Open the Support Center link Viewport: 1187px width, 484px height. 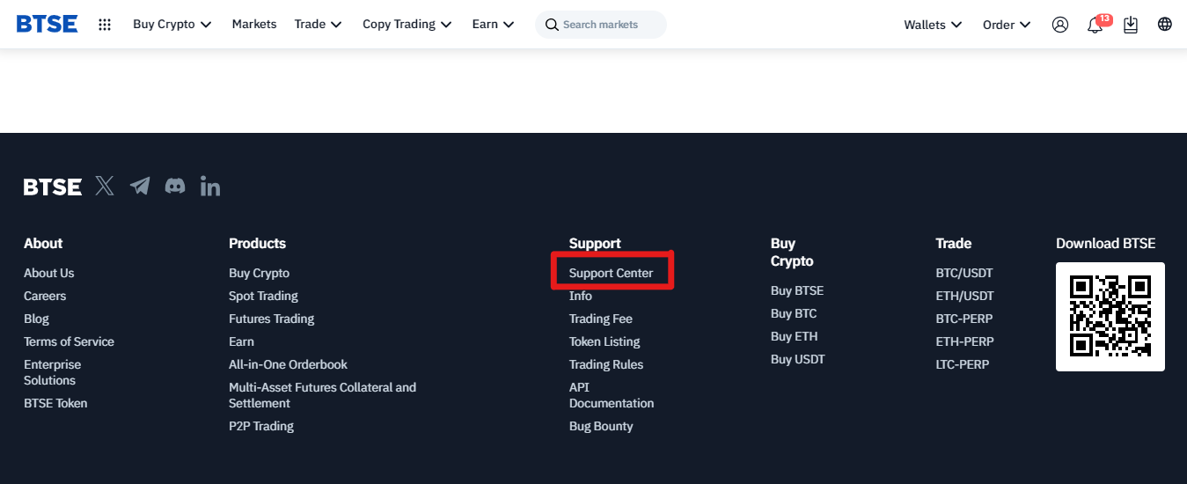point(612,273)
